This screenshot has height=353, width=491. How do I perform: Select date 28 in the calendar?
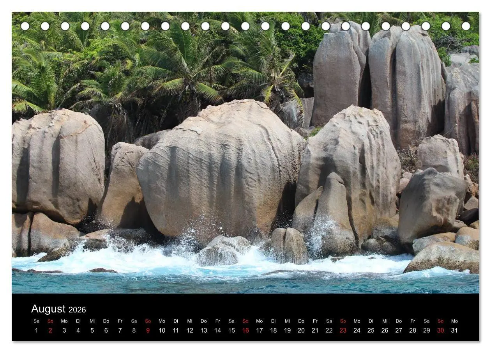click(x=413, y=330)
